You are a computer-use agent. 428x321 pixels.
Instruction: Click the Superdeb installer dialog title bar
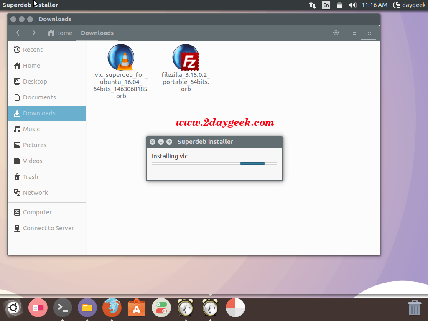(x=214, y=142)
